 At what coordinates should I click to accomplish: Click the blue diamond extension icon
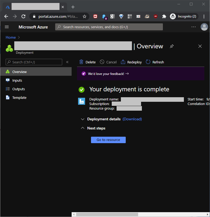[x=121, y=16]
